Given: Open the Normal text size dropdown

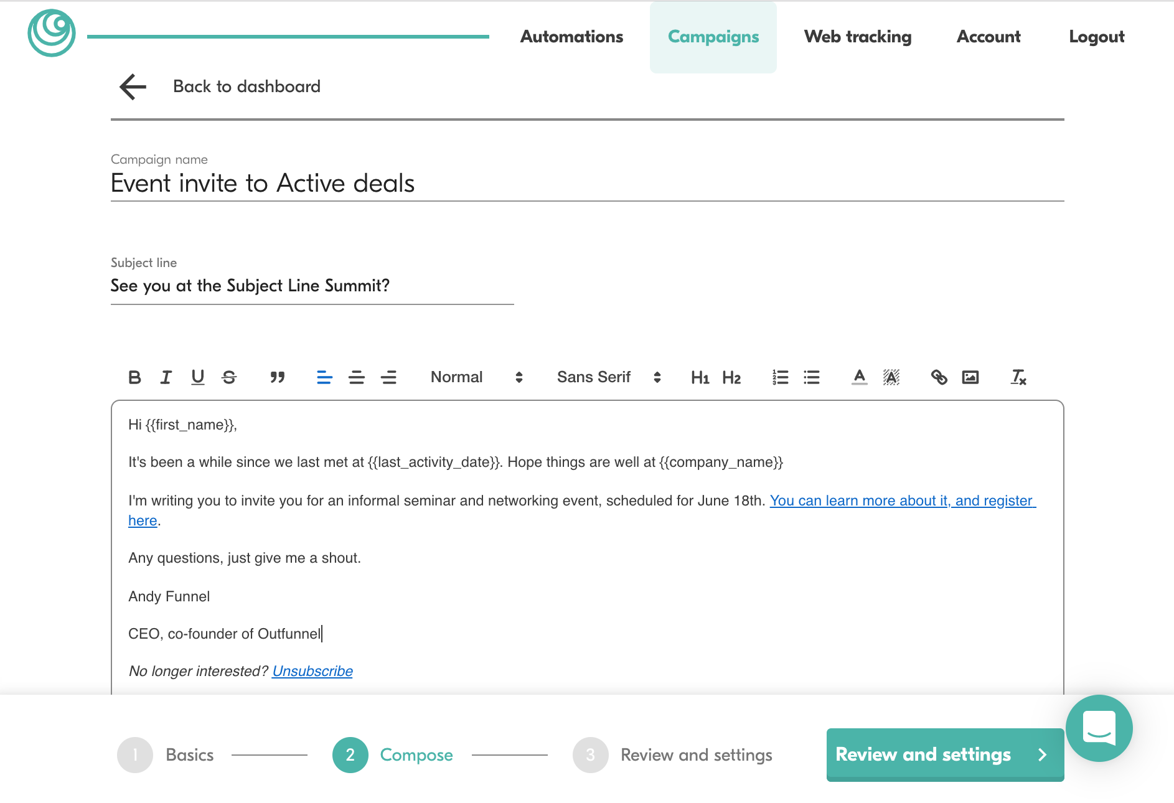Looking at the screenshot, I should coord(476,377).
